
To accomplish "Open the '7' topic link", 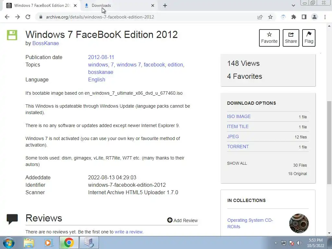I will [x=112, y=65].
